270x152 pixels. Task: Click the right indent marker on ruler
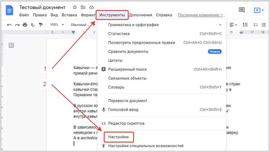(242, 32)
